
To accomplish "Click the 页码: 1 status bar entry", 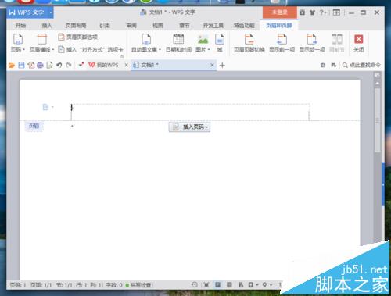I will pyautogui.click(x=18, y=285).
